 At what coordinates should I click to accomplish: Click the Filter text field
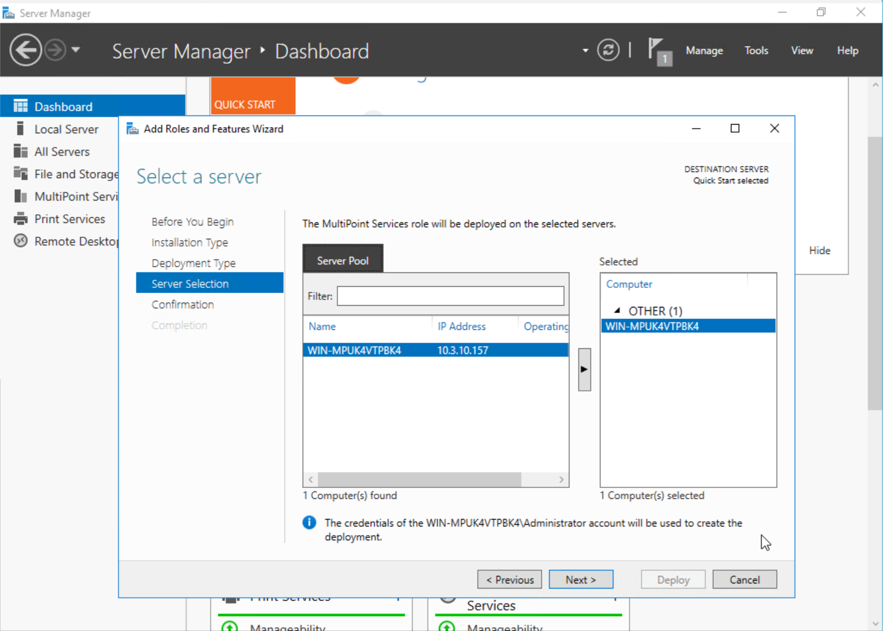(x=450, y=296)
